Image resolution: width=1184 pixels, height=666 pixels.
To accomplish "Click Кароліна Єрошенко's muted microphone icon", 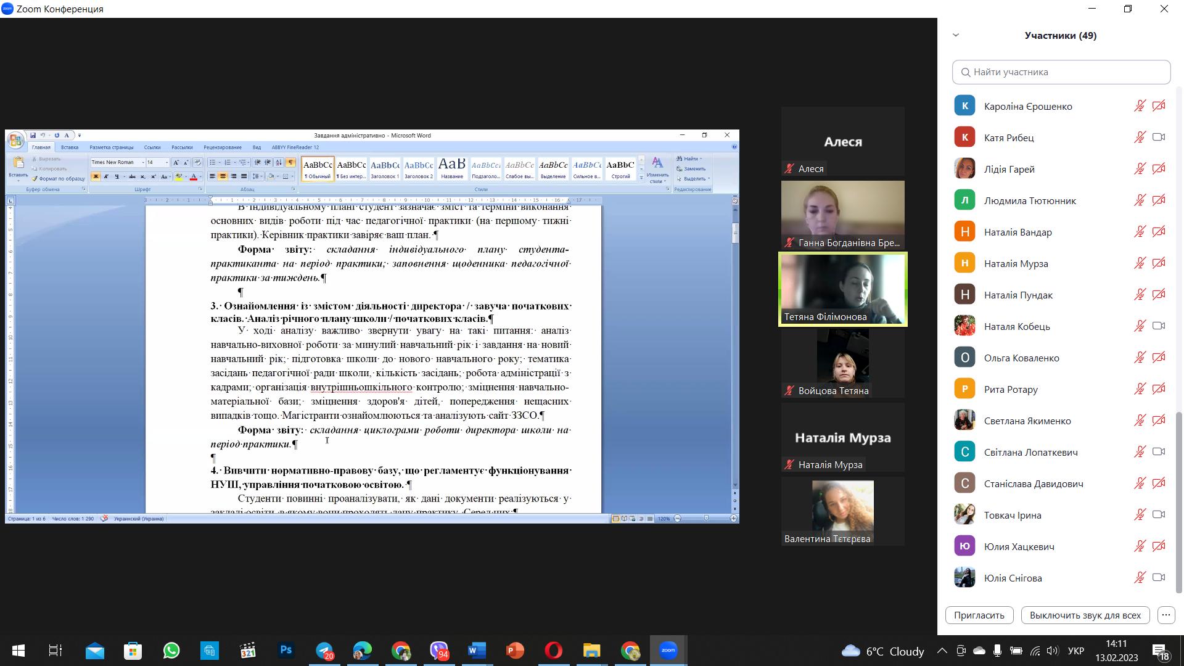I will (x=1140, y=106).
